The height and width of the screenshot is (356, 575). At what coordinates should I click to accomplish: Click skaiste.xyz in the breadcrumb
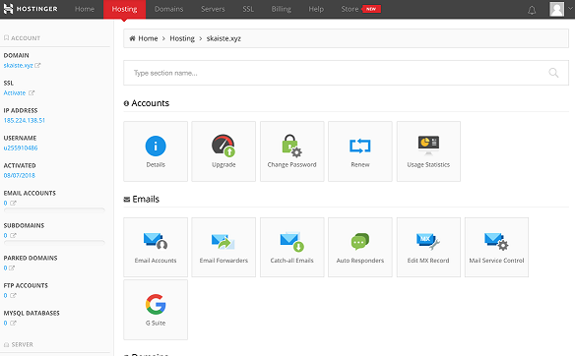pyautogui.click(x=224, y=38)
